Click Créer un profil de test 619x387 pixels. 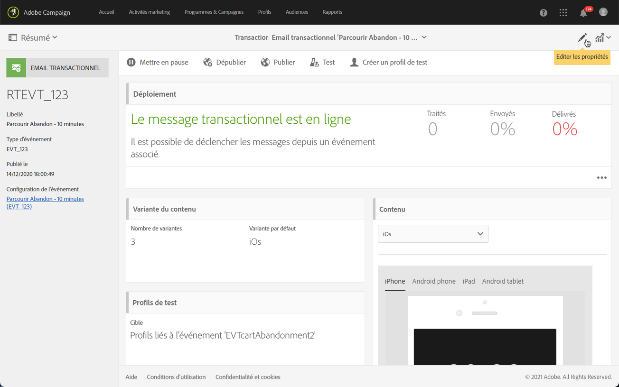tap(388, 62)
